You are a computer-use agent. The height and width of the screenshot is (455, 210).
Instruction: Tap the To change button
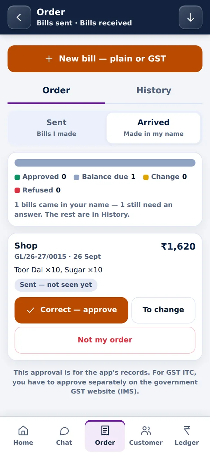coord(163,310)
